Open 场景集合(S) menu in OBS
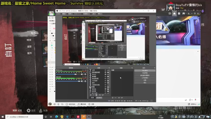 pyautogui.click(x=87, y=14)
